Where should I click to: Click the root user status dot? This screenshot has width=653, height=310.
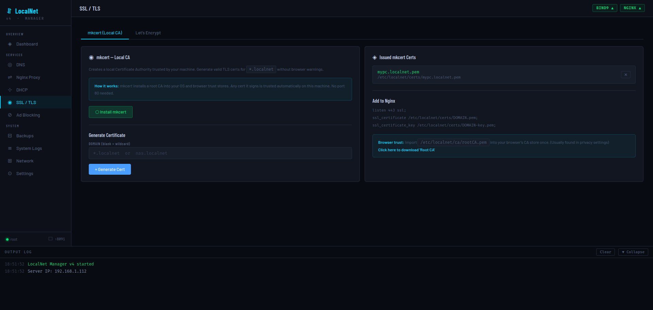coord(7,240)
